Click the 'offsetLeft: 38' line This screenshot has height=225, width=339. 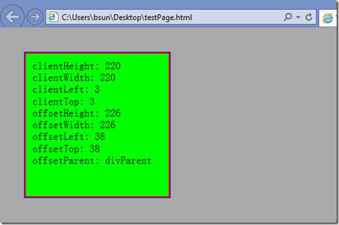[68, 137]
